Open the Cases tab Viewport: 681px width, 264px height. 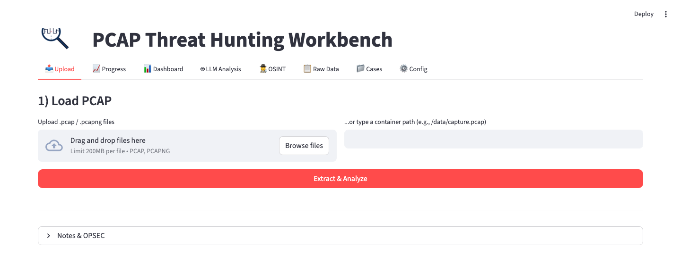point(369,69)
